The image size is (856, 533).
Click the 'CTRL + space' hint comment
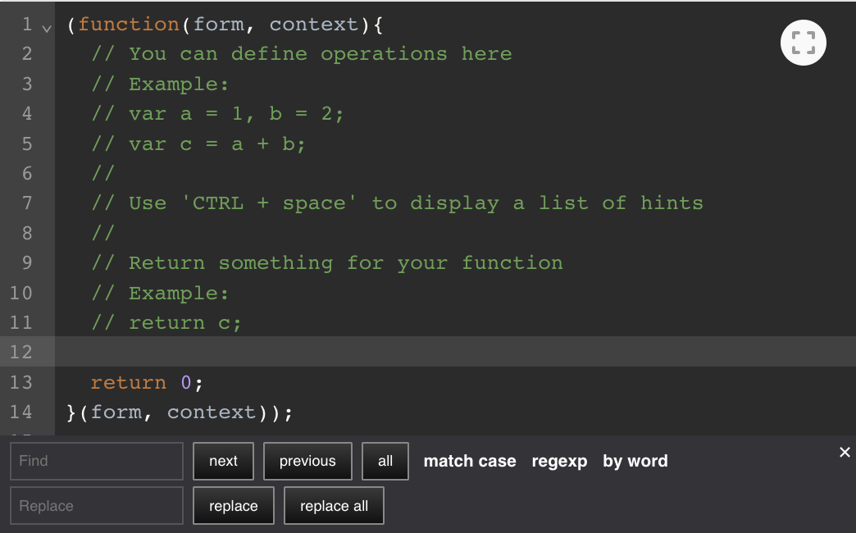pyautogui.click(x=398, y=203)
